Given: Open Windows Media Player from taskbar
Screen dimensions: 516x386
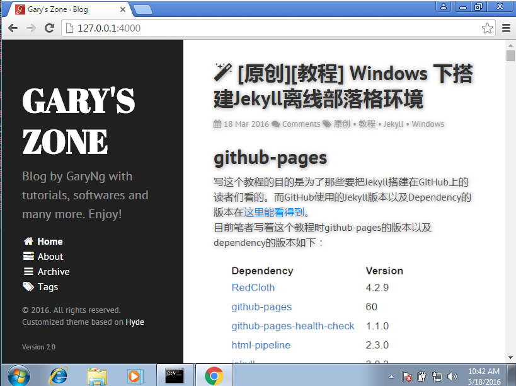Looking at the screenshot, I should tap(135, 376).
